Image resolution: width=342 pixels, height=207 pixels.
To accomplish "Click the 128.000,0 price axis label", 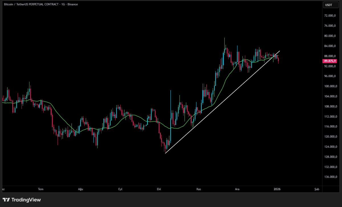I will (330, 157).
